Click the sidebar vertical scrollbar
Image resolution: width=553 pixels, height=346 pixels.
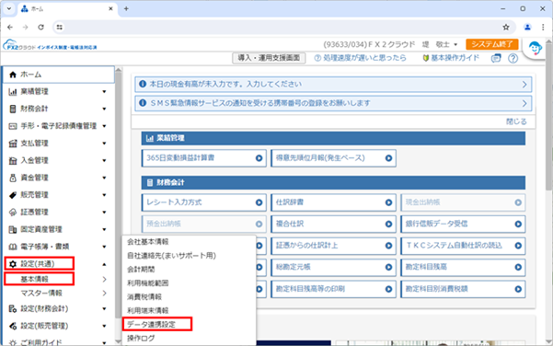(x=118, y=194)
